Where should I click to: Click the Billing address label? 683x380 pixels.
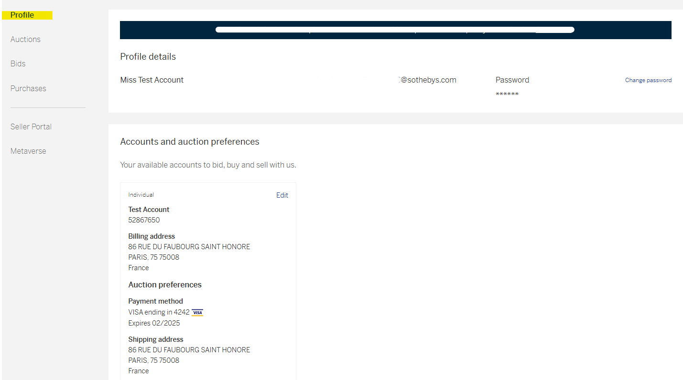[x=152, y=236]
